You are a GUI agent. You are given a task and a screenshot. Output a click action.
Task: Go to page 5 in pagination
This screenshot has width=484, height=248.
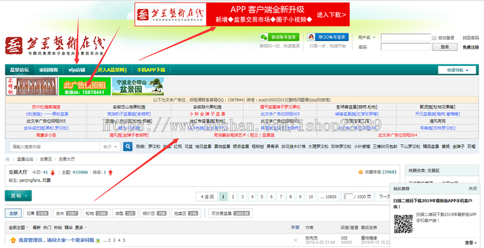coord(262,197)
